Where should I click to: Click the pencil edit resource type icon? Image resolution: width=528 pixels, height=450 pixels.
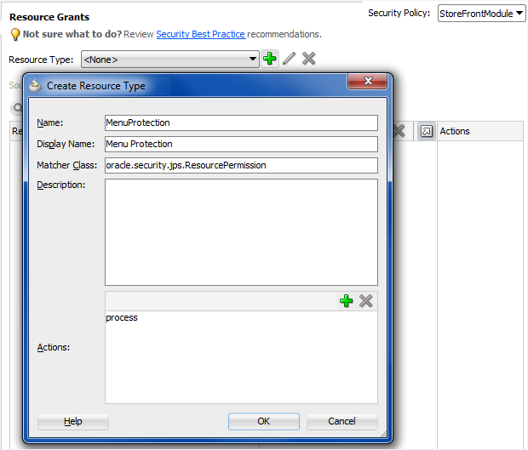290,59
